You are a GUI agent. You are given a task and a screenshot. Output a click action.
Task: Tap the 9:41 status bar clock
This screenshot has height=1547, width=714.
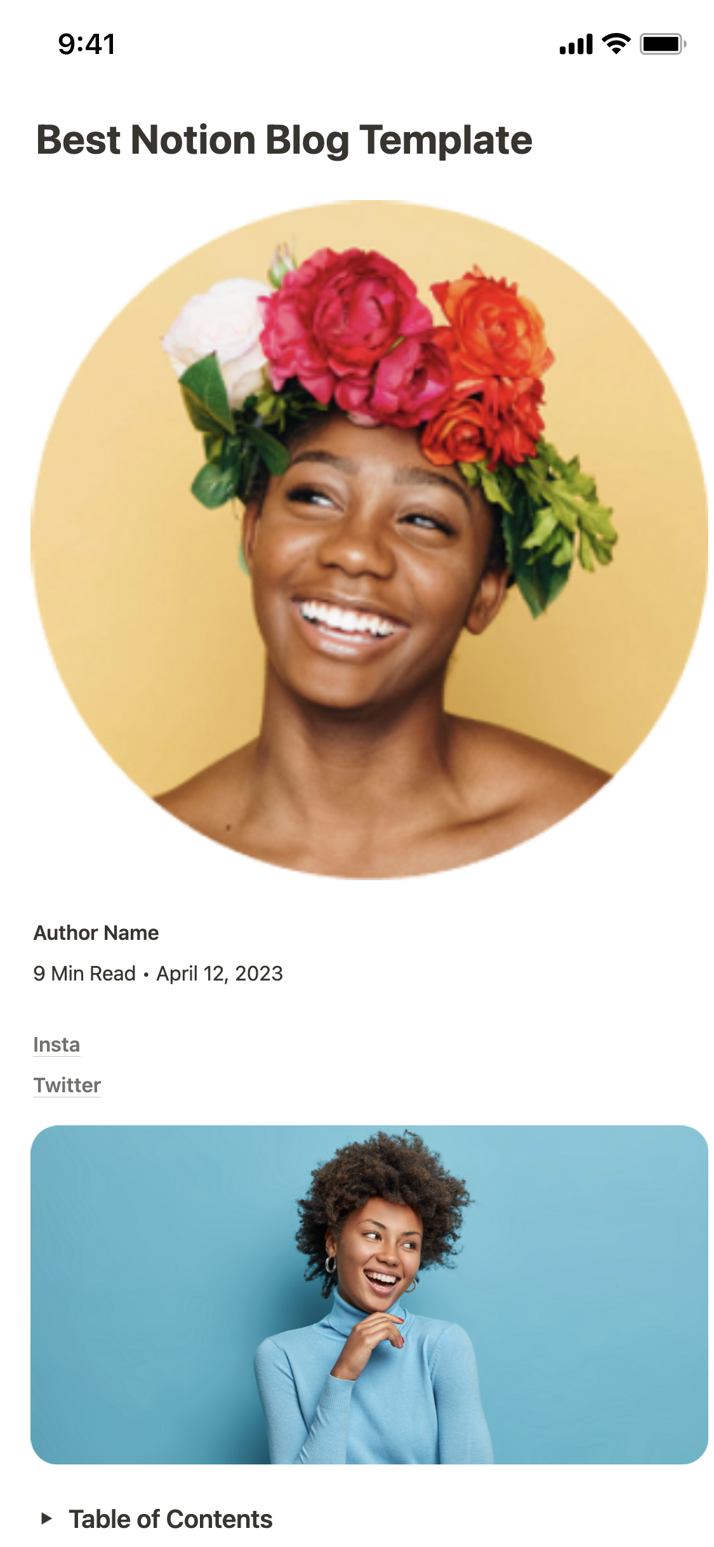pyautogui.click(x=86, y=44)
